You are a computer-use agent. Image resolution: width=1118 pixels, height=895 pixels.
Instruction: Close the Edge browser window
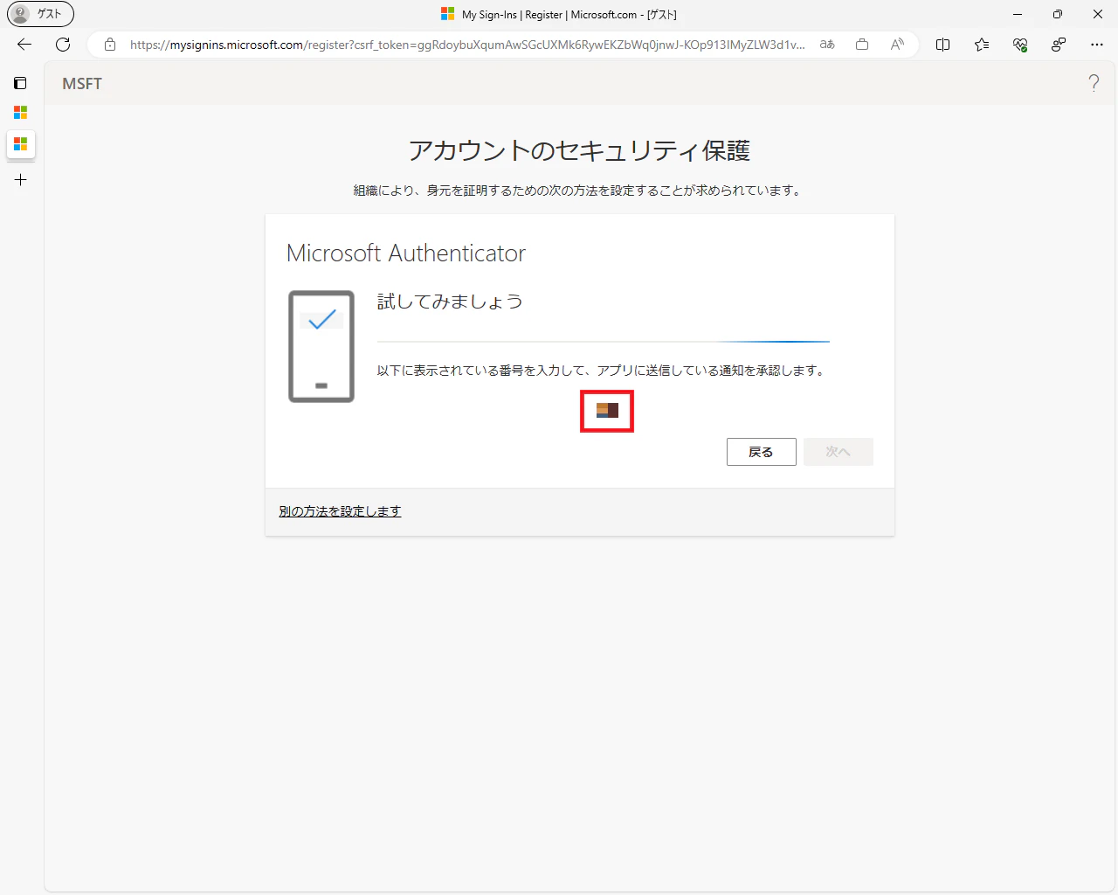coord(1098,14)
